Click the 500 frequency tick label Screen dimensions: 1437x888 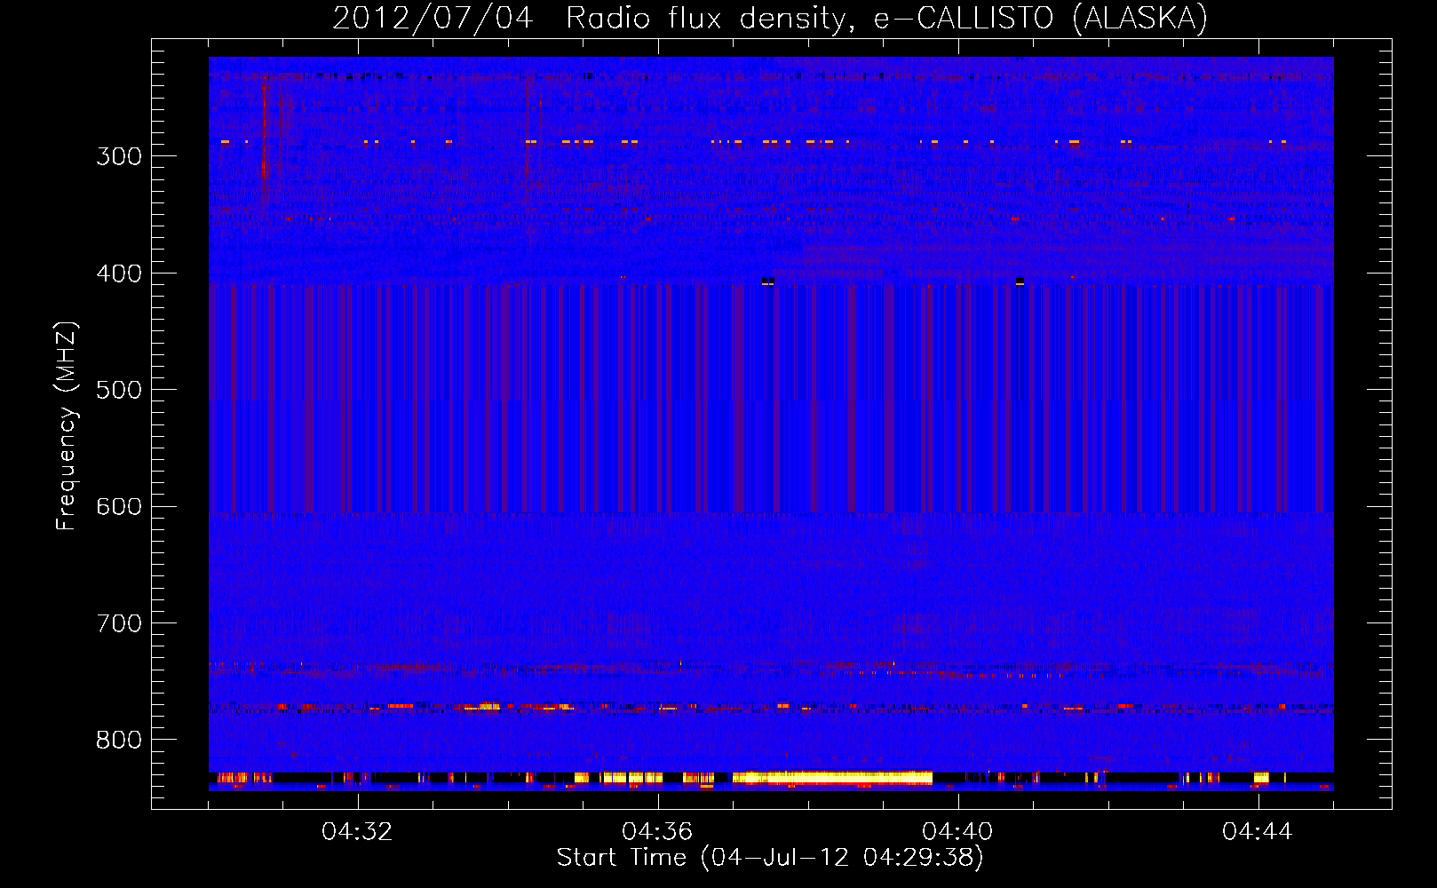click(119, 390)
